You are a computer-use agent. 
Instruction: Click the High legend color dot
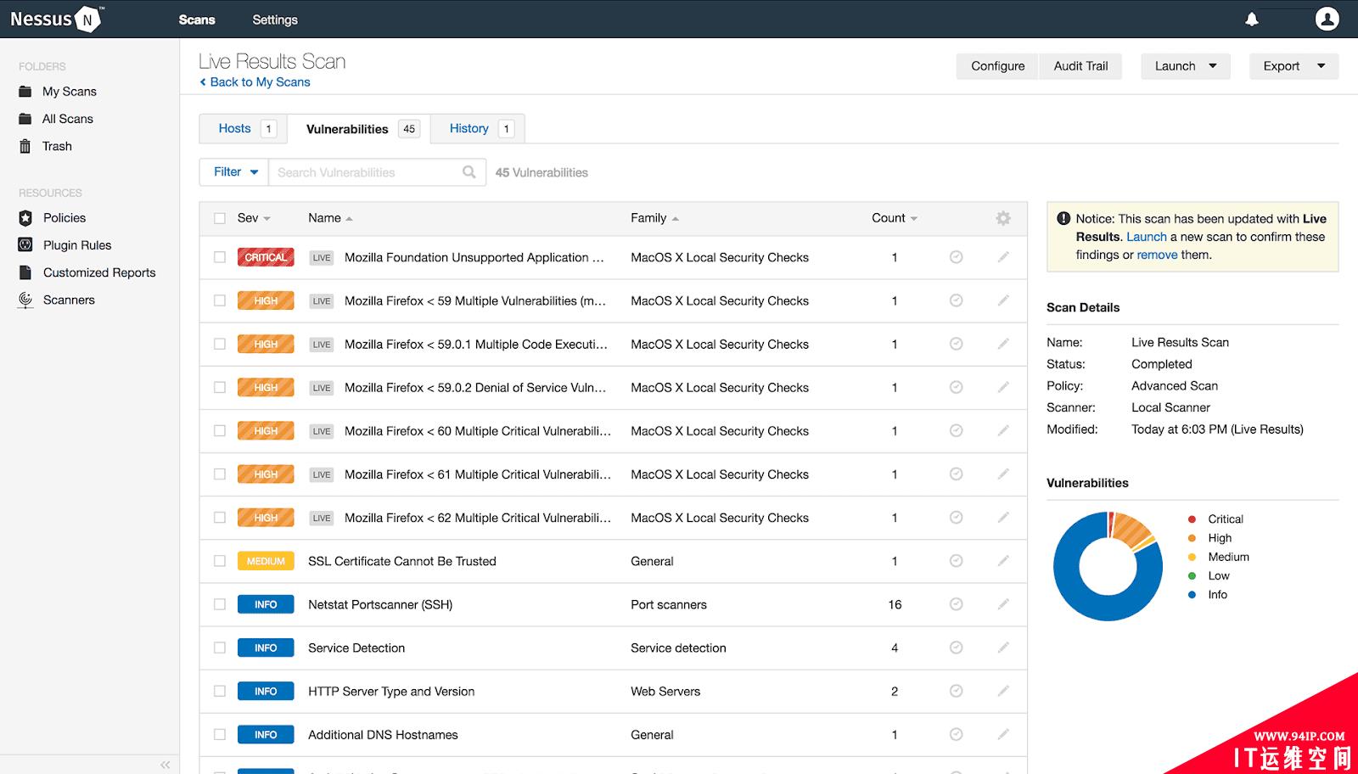click(x=1192, y=538)
